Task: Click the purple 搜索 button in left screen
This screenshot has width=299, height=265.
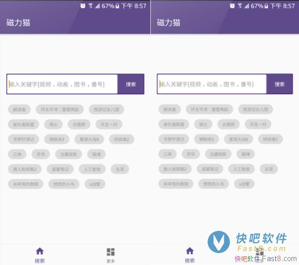Action: click(131, 84)
